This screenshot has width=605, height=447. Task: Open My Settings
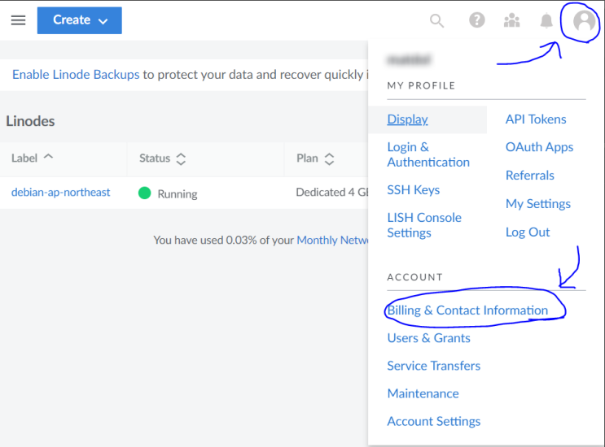click(538, 204)
